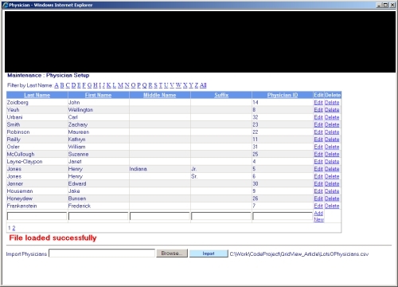Viewport: 398px width, 287px height.
Task: Edit the Jenner Edward row
Action: click(x=318, y=183)
